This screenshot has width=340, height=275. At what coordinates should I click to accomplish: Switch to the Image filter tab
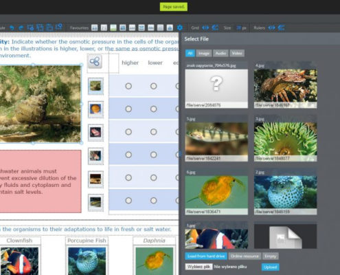coord(204,53)
